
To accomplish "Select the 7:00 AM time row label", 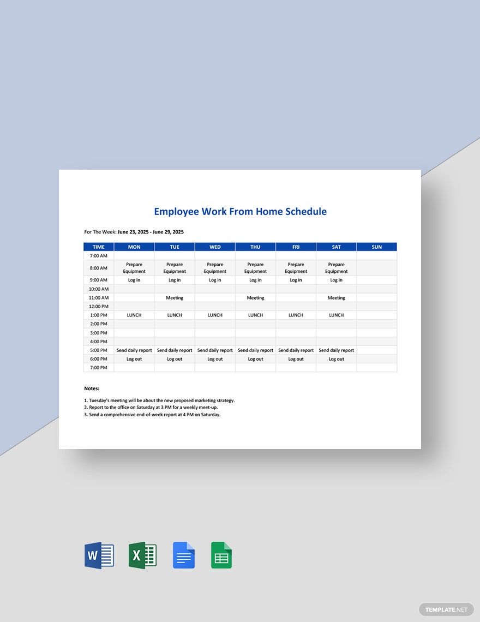I will pyautogui.click(x=98, y=255).
